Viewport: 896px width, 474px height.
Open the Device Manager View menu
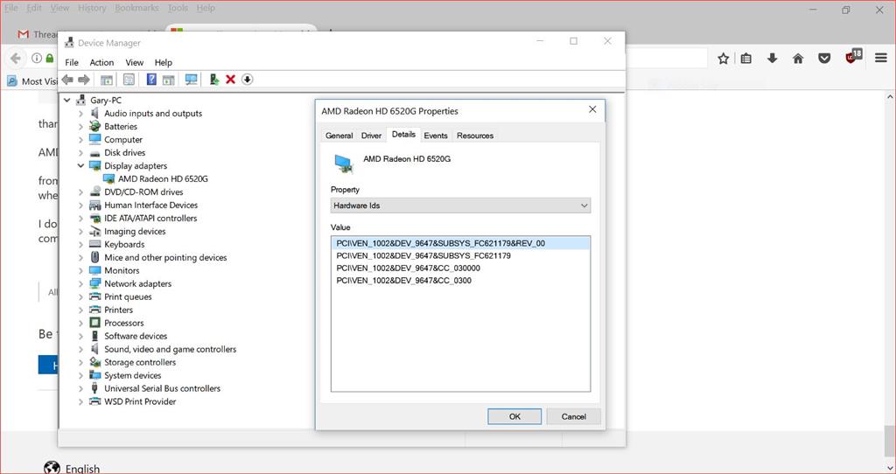pos(134,62)
